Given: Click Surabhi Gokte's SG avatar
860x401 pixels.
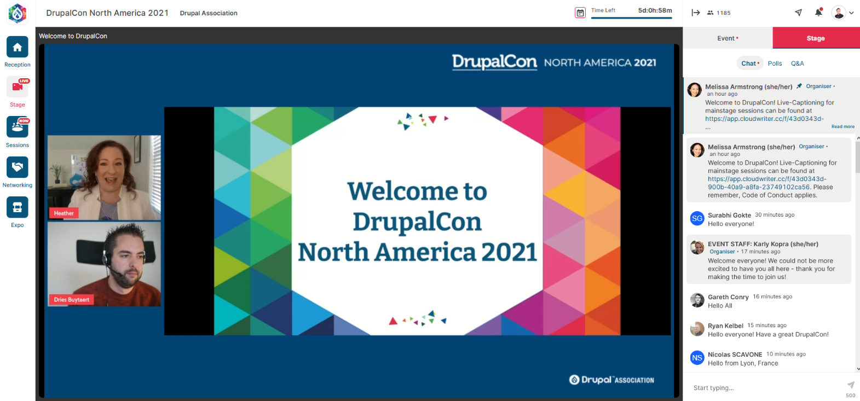Looking at the screenshot, I should click(x=697, y=218).
